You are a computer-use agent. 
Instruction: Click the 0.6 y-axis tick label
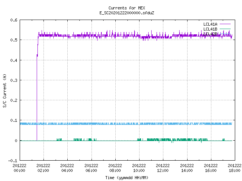(x=14, y=20)
